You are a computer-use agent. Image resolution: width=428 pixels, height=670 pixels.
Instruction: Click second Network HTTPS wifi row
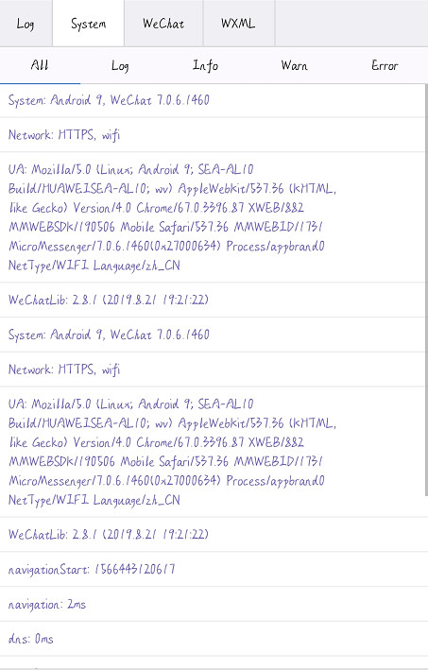coord(213,369)
